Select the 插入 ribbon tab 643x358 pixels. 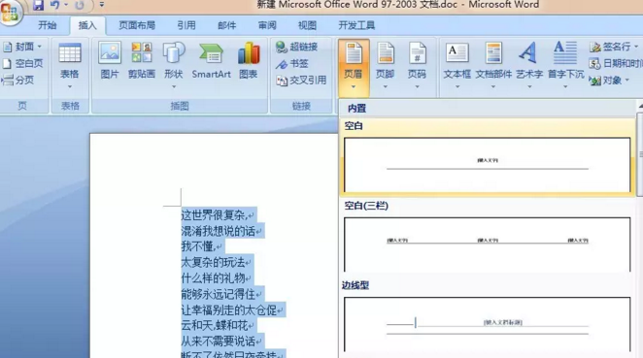[87, 25]
